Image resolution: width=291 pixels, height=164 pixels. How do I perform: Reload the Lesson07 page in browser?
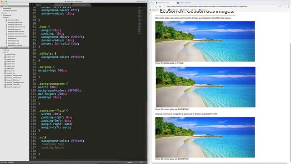pos(156,6)
